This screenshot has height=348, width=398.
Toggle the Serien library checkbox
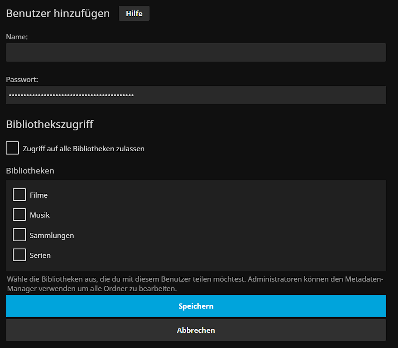pyautogui.click(x=19, y=255)
